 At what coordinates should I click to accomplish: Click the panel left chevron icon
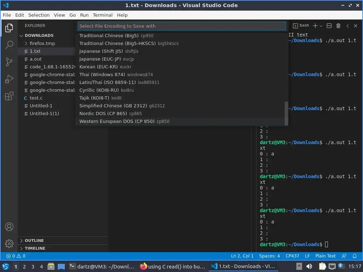tap(347, 25)
